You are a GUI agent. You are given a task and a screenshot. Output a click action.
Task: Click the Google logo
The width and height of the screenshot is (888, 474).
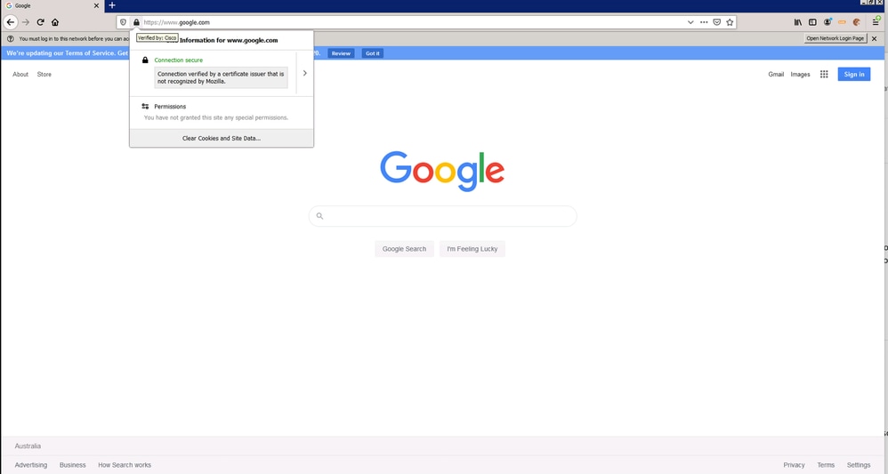[442, 171]
